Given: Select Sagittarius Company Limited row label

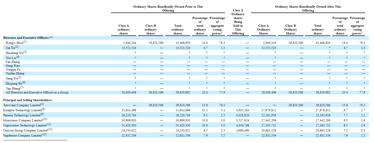Looking at the screenshot, I should (x=25, y=135).
